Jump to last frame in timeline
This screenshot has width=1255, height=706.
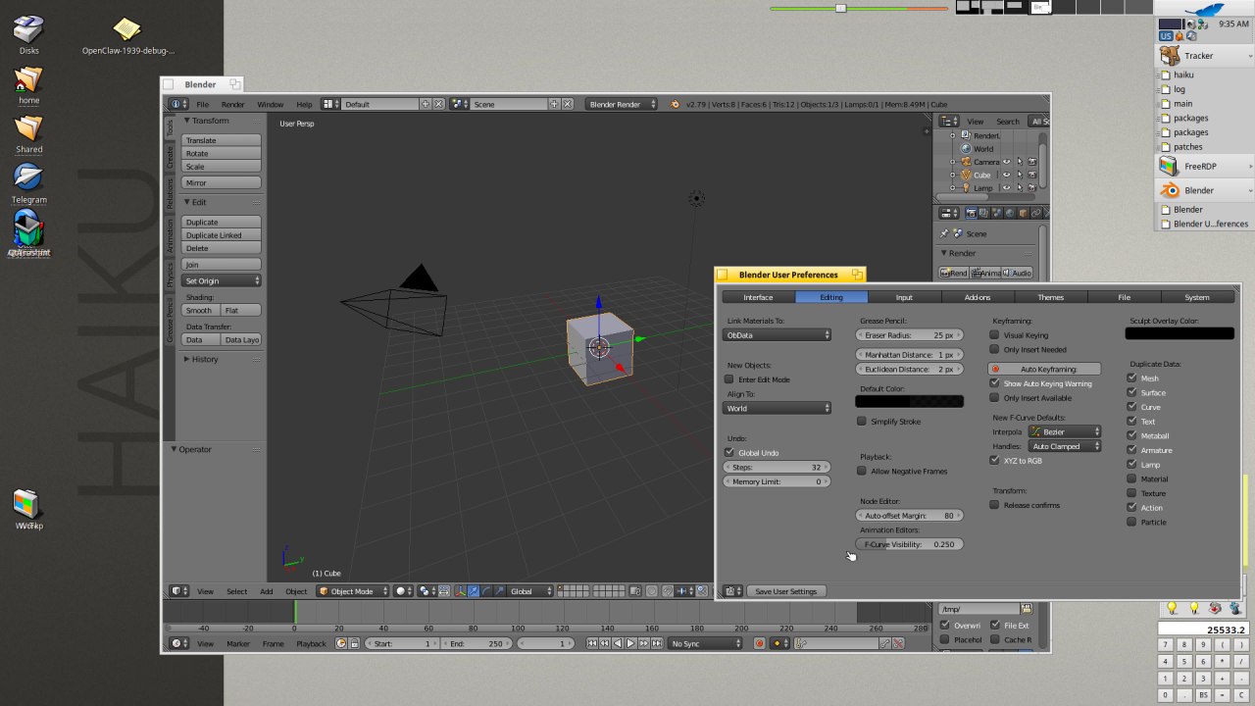pyautogui.click(x=657, y=643)
